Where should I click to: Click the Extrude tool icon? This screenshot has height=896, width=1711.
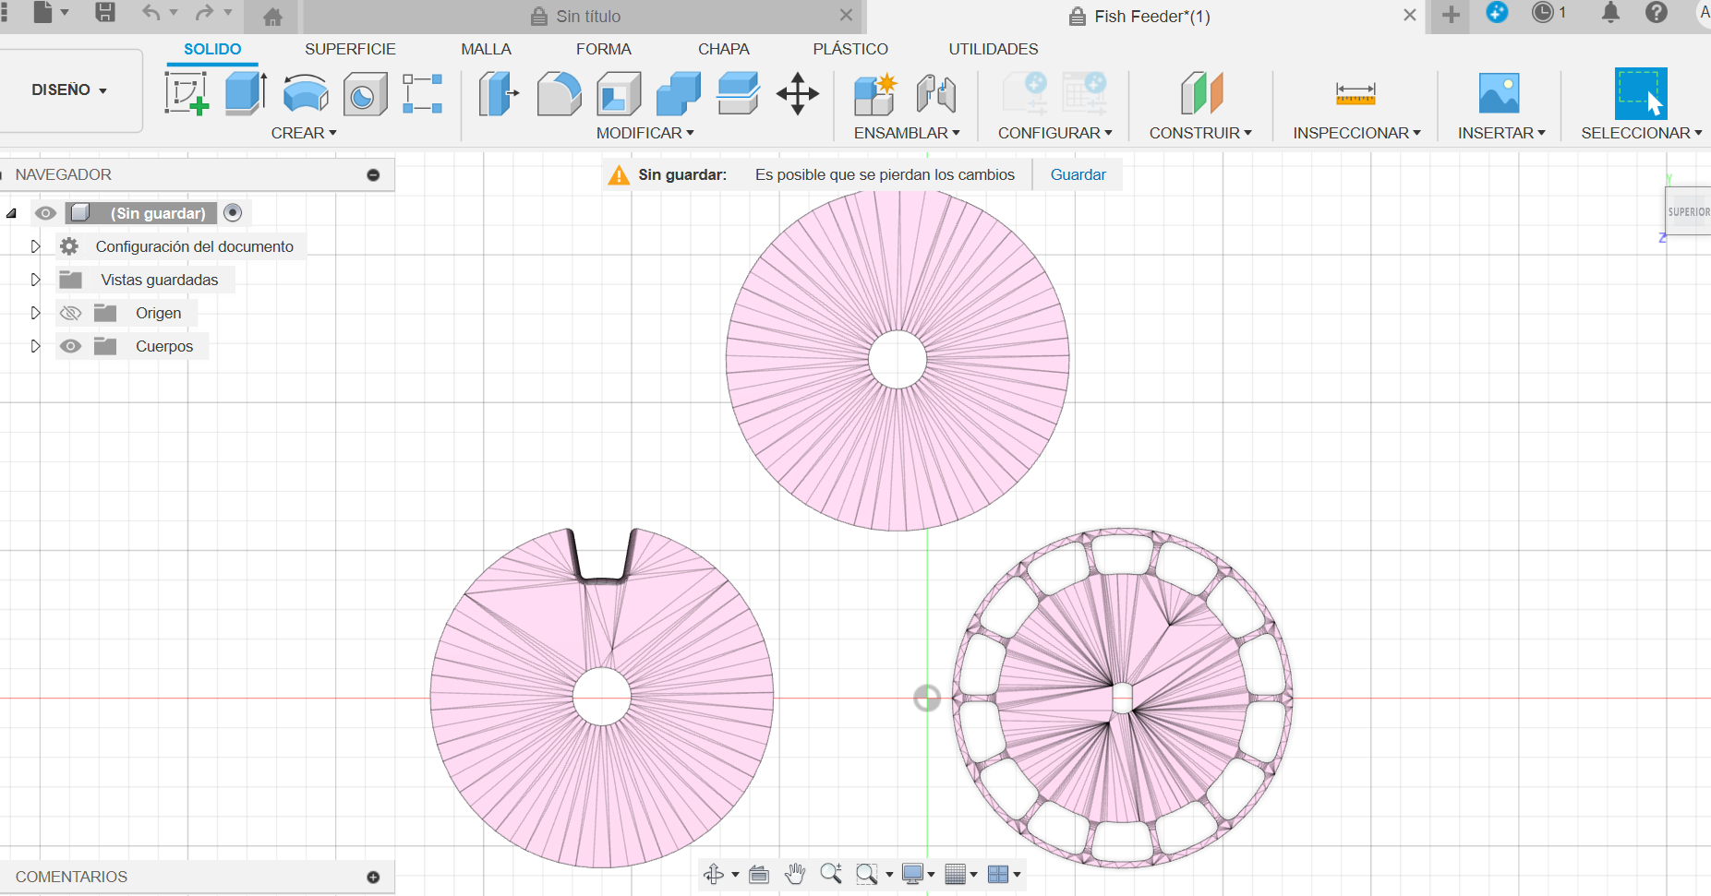pyautogui.click(x=246, y=94)
